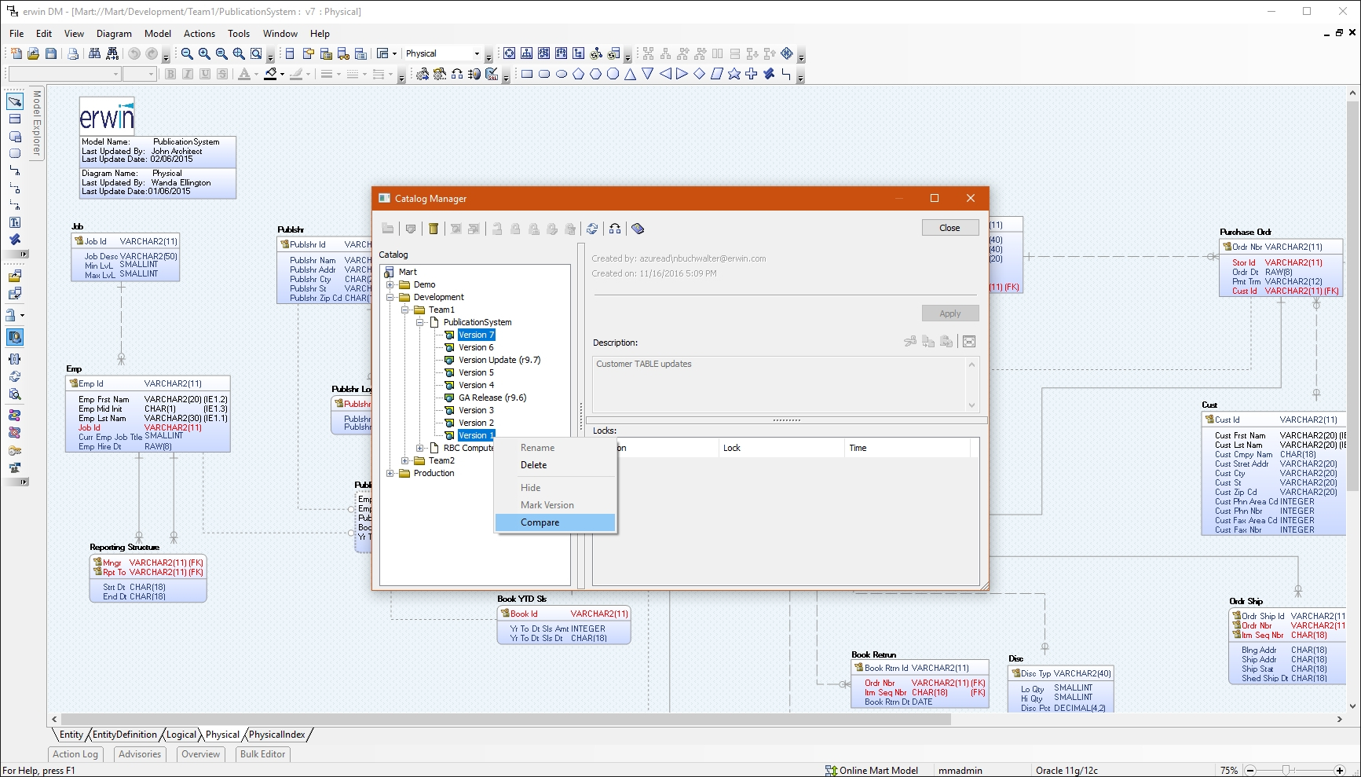Click the Delete trash can icon in Catalog Manager
This screenshot has width=1361, height=777.
[434, 229]
